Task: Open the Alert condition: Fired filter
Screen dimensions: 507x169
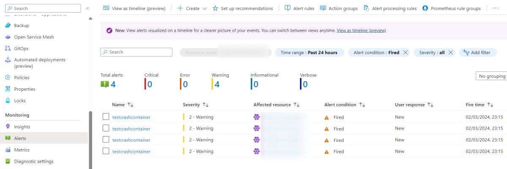Action: (376, 52)
